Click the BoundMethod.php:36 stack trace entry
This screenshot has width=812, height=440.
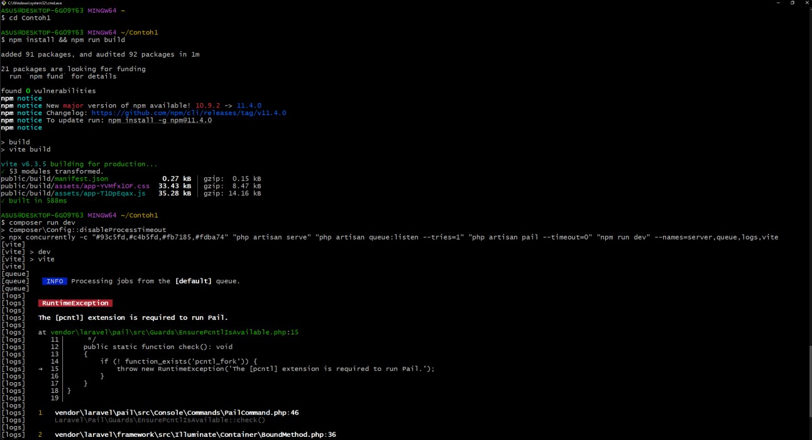click(x=195, y=435)
